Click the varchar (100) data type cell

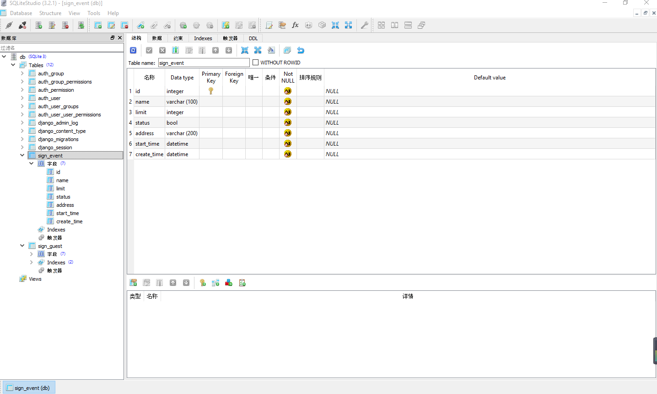pos(182,102)
